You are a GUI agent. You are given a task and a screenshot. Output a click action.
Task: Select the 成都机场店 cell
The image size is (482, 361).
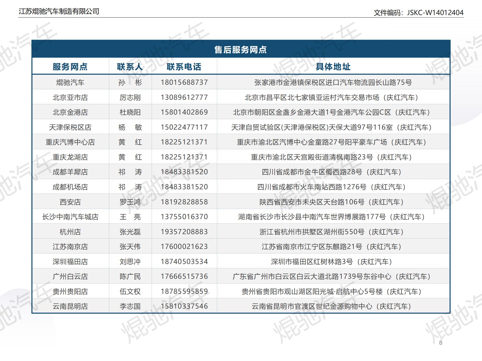coord(70,187)
